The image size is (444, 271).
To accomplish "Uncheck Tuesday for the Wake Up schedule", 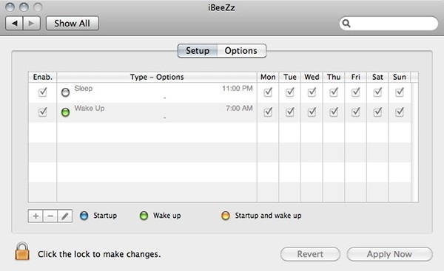I will [x=289, y=112].
